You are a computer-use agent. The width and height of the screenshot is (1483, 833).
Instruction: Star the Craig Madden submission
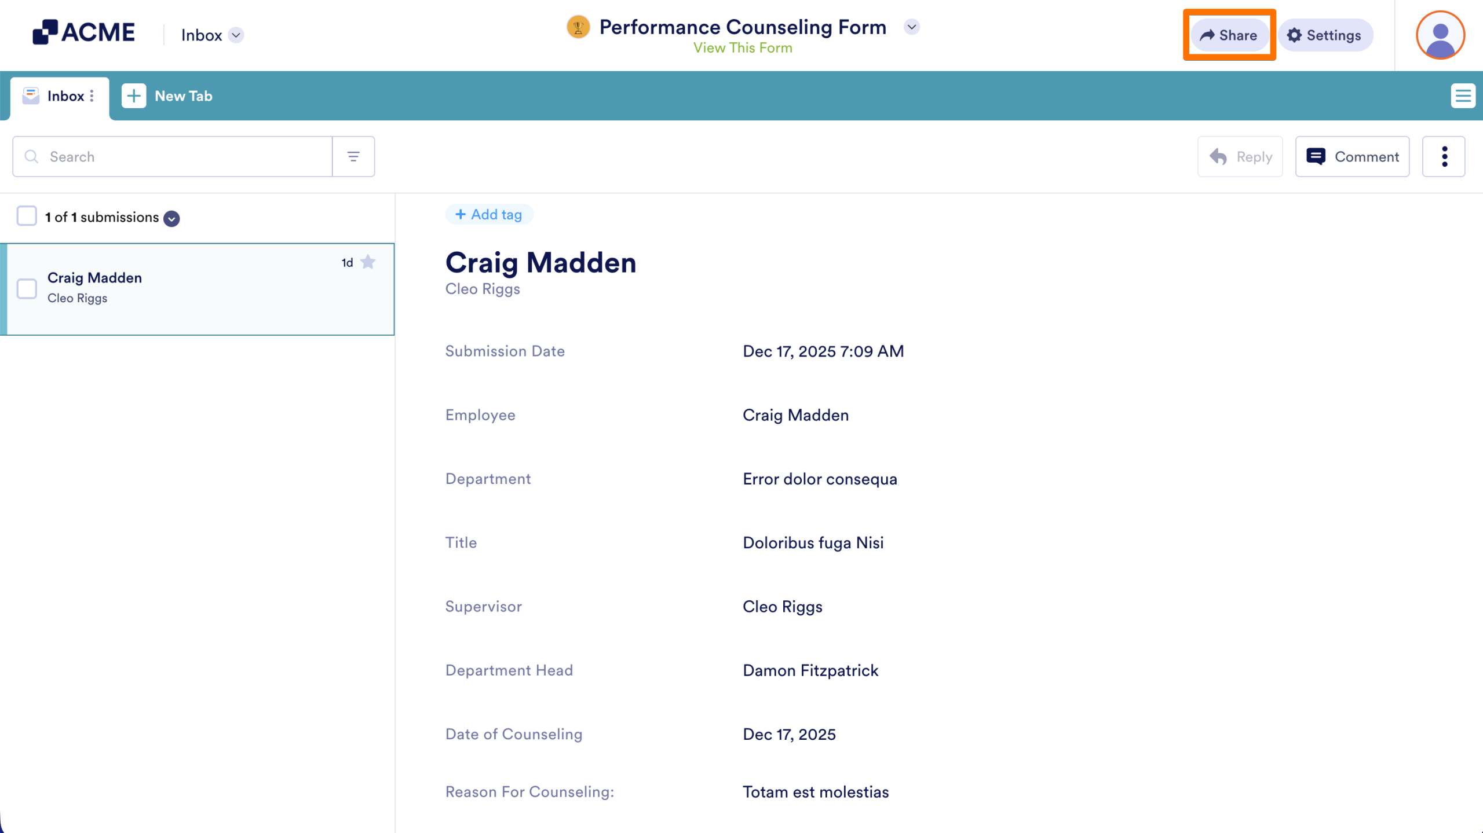click(368, 262)
